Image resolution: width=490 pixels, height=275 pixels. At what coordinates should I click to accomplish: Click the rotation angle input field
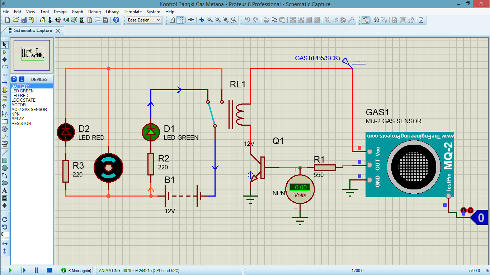pos(5,234)
